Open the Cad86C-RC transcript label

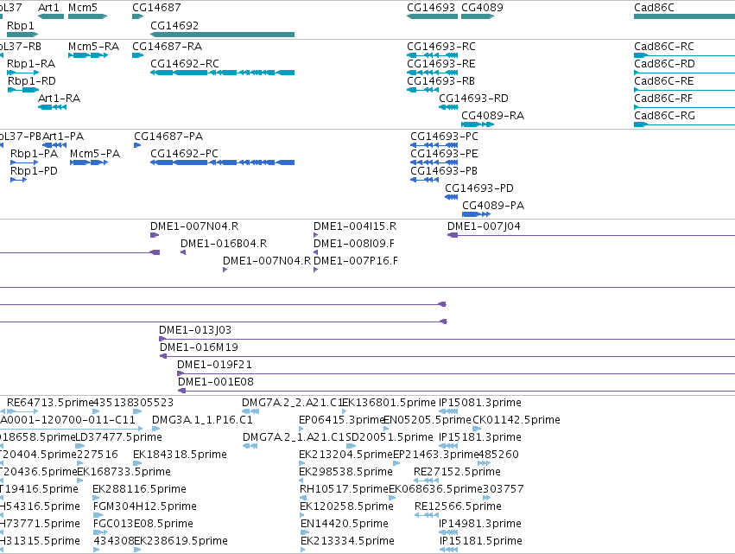tap(664, 47)
